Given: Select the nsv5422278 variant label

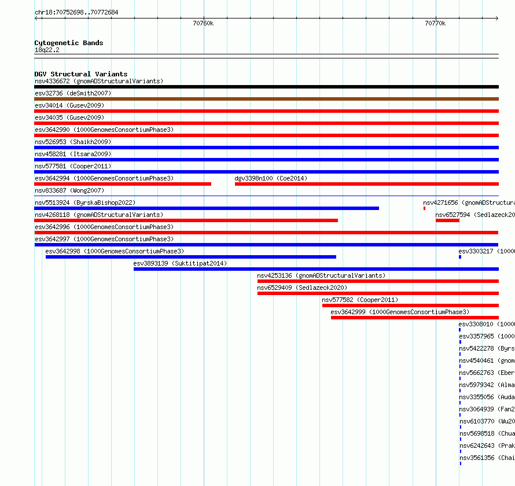Looking at the screenshot, I should click(x=487, y=348).
